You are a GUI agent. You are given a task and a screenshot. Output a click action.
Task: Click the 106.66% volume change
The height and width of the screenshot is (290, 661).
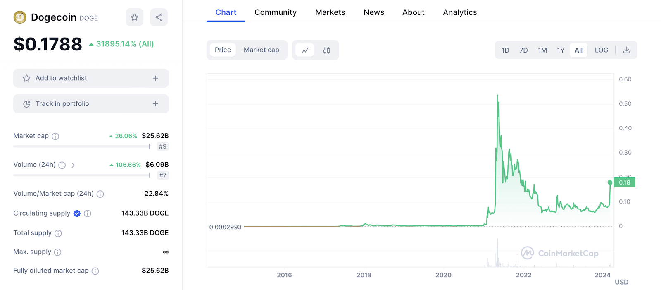[x=128, y=165]
